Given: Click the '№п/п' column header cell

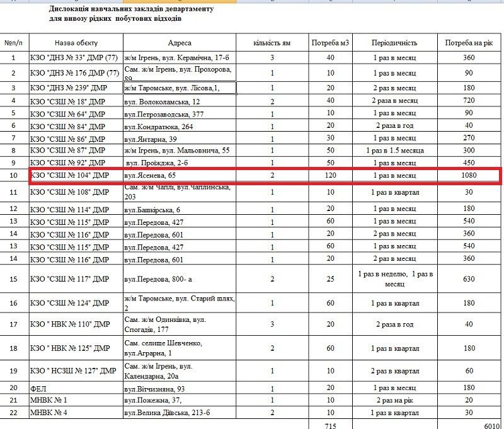Looking at the screenshot, I should 13,43.
